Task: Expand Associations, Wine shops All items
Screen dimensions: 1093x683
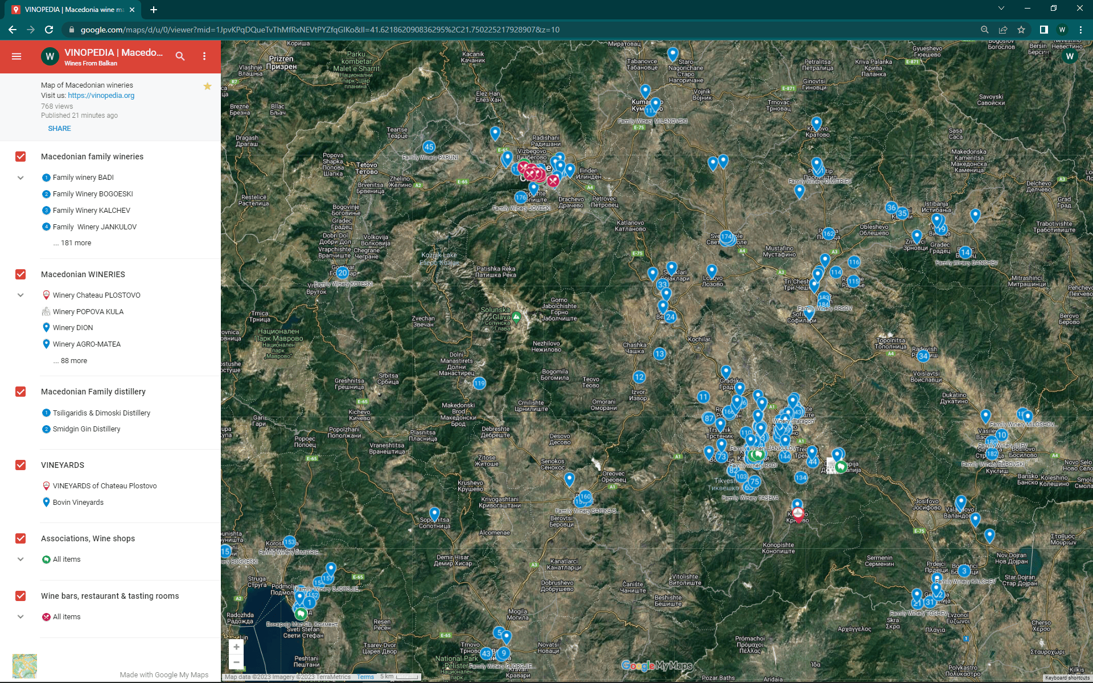Action: [x=20, y=559]
